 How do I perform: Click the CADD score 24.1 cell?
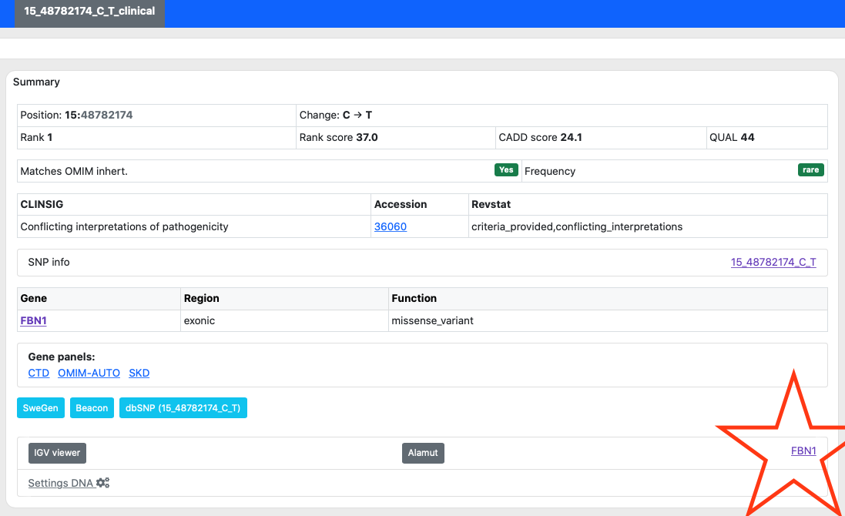[539, 137]
